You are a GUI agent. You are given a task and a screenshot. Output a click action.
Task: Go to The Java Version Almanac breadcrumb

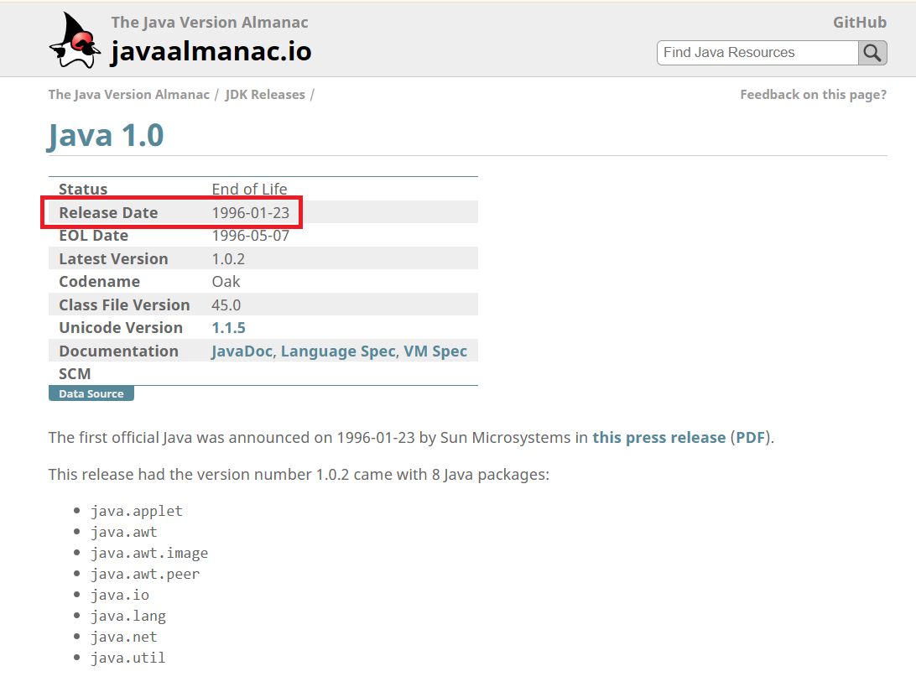128,95
